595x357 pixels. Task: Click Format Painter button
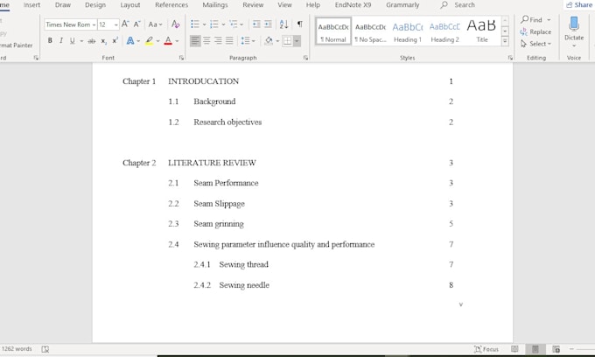point(17,45)
